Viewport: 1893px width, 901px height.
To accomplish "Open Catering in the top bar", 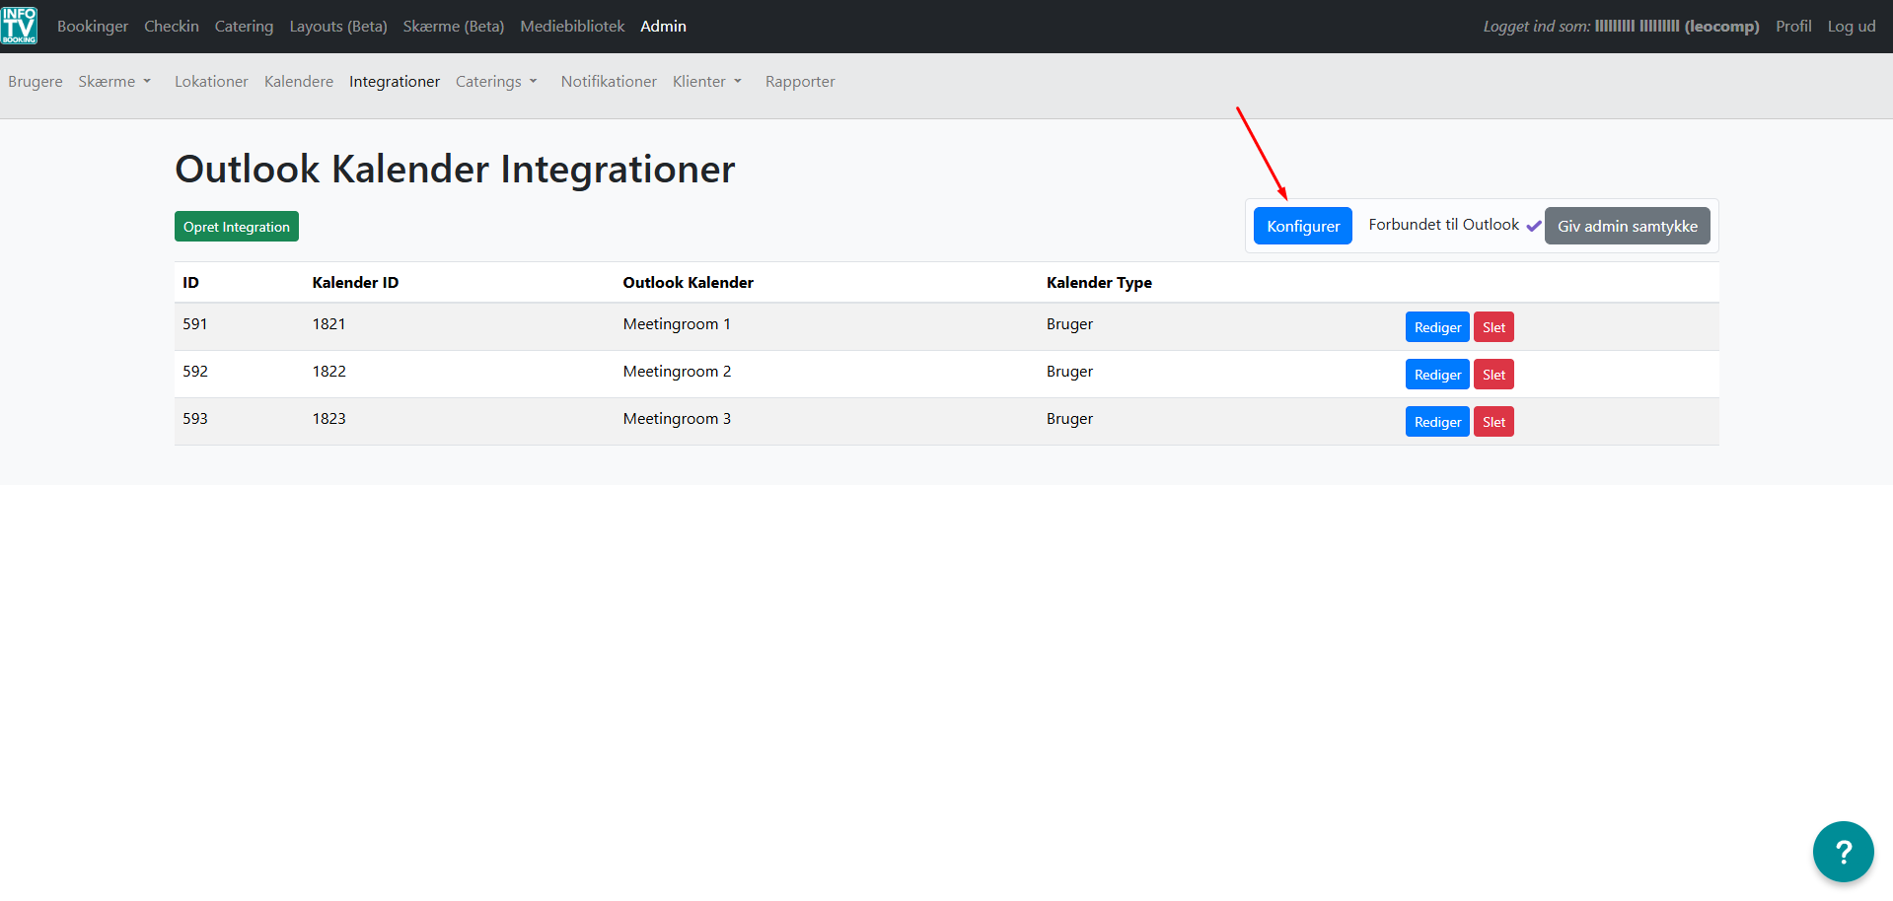I will (x=244, y=27).
